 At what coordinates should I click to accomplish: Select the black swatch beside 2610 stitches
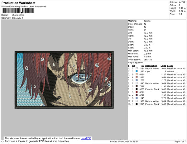(x=137, y=104)
